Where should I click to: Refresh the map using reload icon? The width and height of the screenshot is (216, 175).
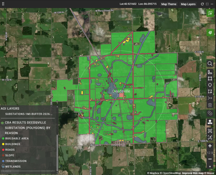[x=202, y=4]
